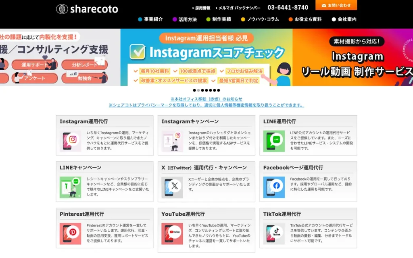413x258 pixels.
Task: Click the YouTube運用代行 icon
Action: (x=172, y=233)
